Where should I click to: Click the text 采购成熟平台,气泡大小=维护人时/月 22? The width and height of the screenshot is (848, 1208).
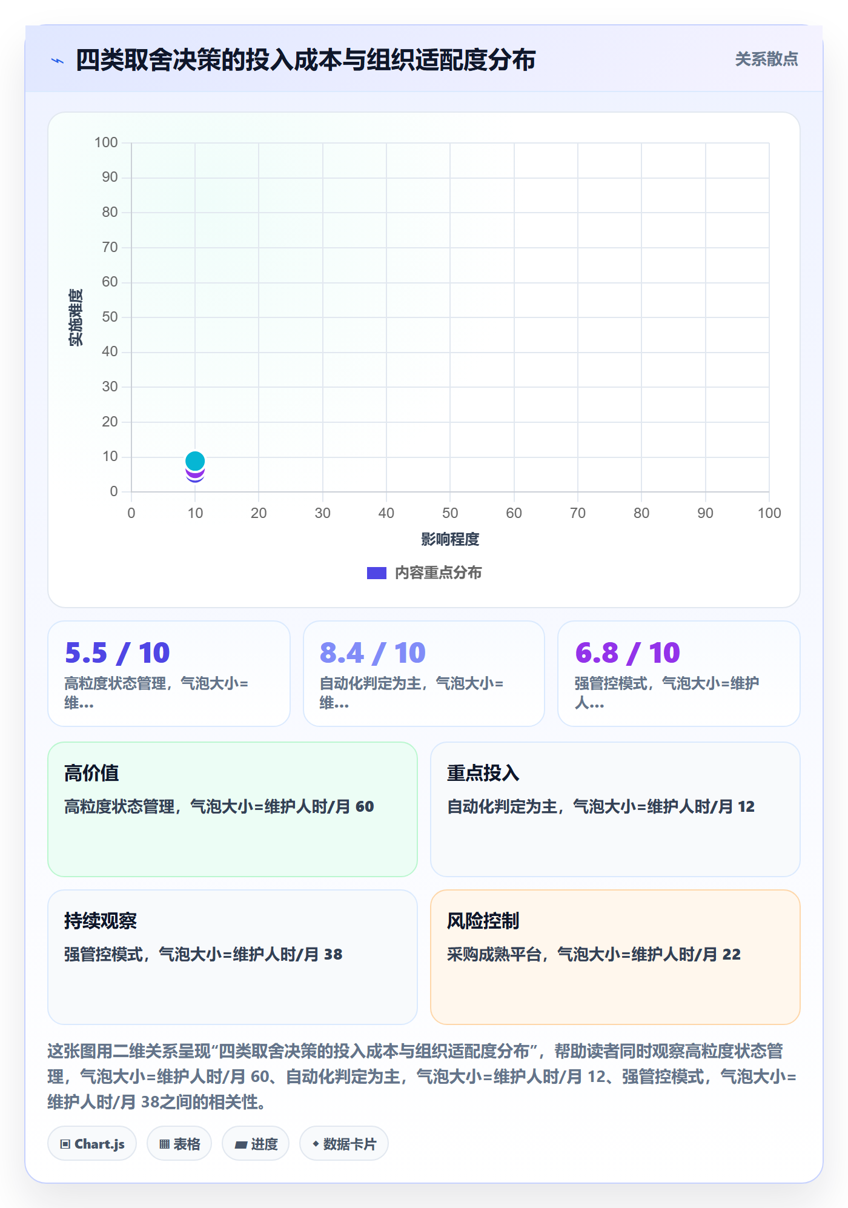(x=594, y=954)
